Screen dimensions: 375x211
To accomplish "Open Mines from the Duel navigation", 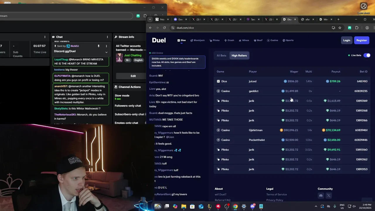I will pos(244,40).
